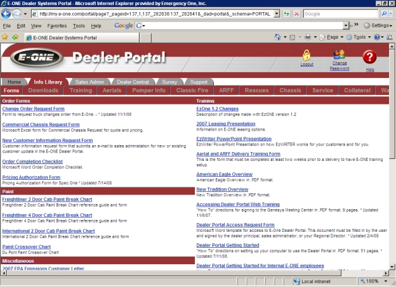396x287 pixels.
Task: Expand the Print dropdown arrow
Action: pyautogui.click(x=315, y=37)
